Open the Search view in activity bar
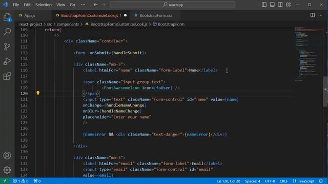This screenshot has width=328, height=184. (7, 32)
